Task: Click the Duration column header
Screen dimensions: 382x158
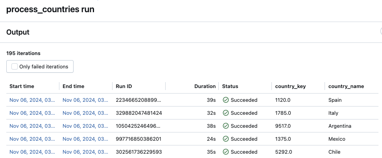Action: point(205,86)
